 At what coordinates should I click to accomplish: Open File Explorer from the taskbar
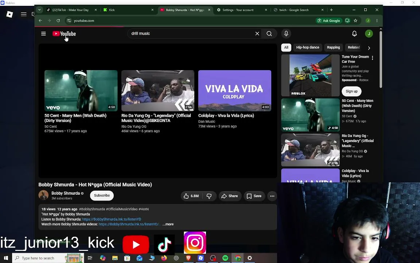click(x=115, y=258)
